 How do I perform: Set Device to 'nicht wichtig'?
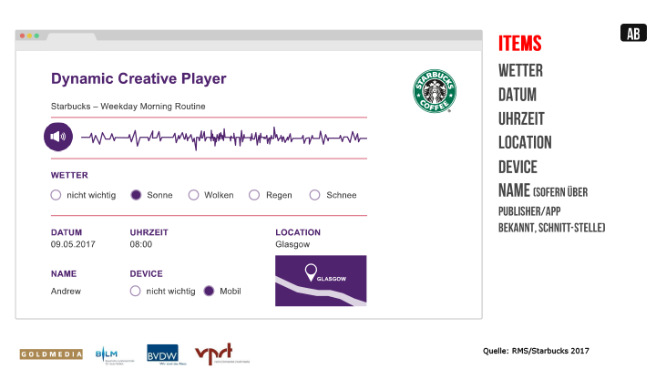pos(136,292)
